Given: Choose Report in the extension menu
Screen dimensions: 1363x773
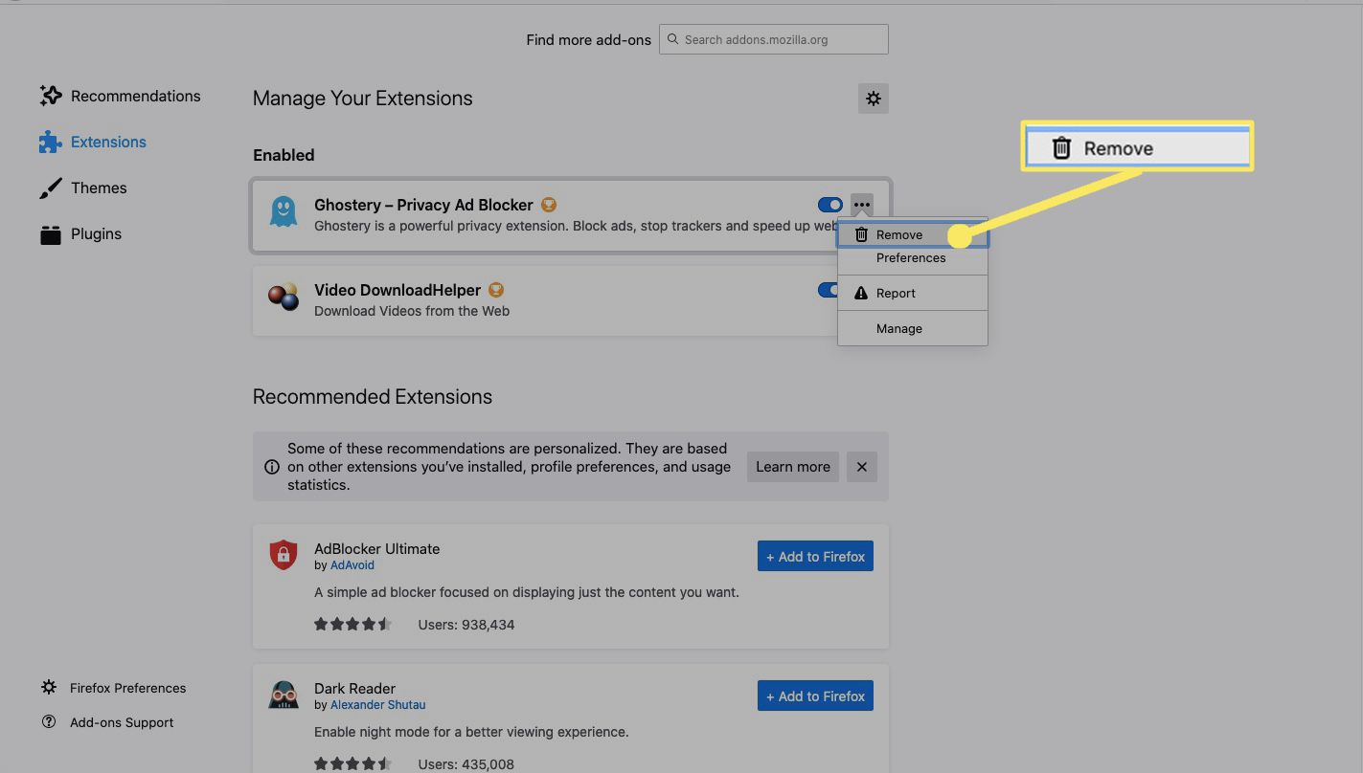Looking at the screenshot, I should 913,293.
